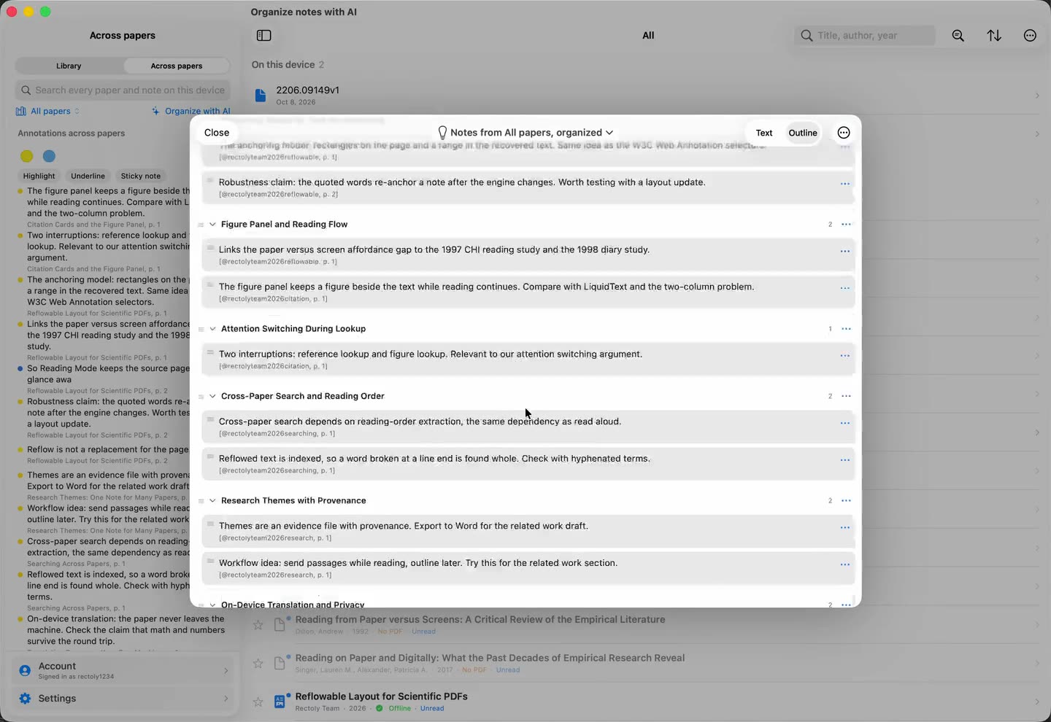The height and width of the screenshot is (722, 1051).
Task: Open Account signed in as rectoly1234
Action: [123, 670]
